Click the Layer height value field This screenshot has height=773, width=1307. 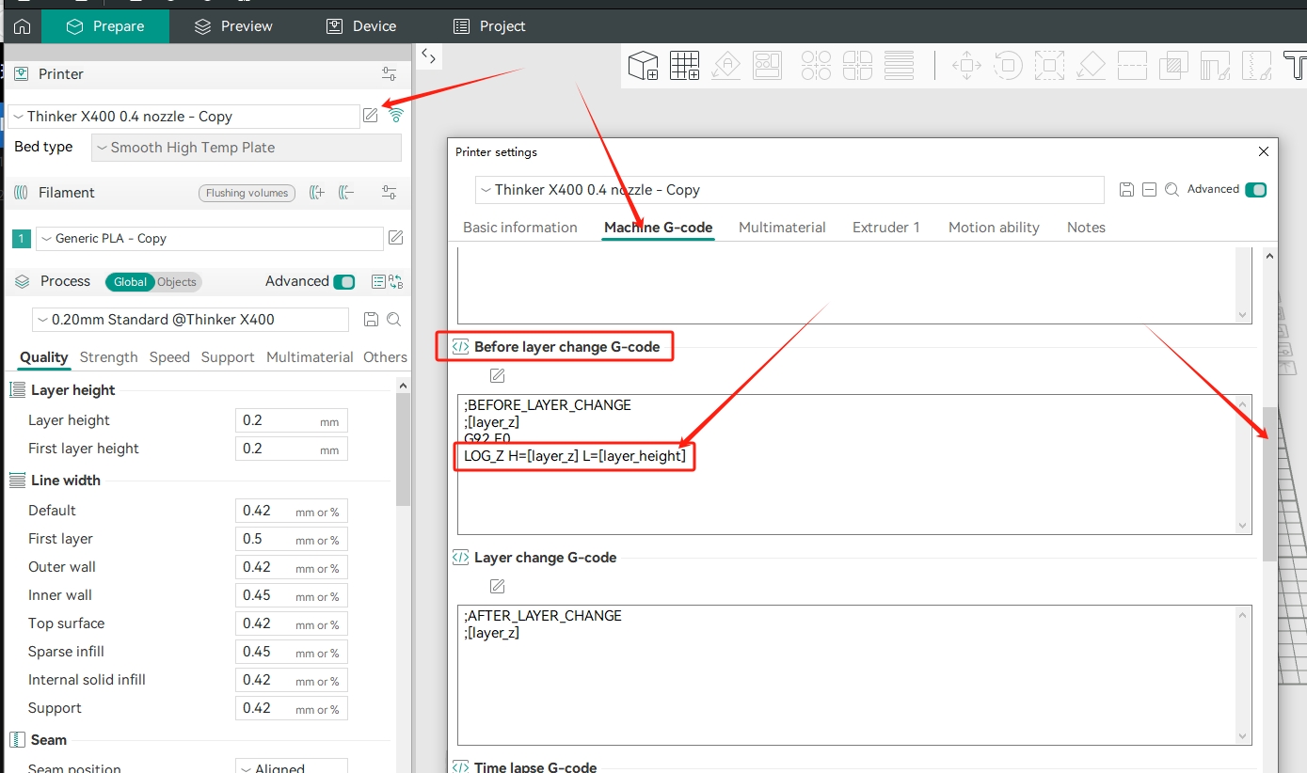click(292, 420)
